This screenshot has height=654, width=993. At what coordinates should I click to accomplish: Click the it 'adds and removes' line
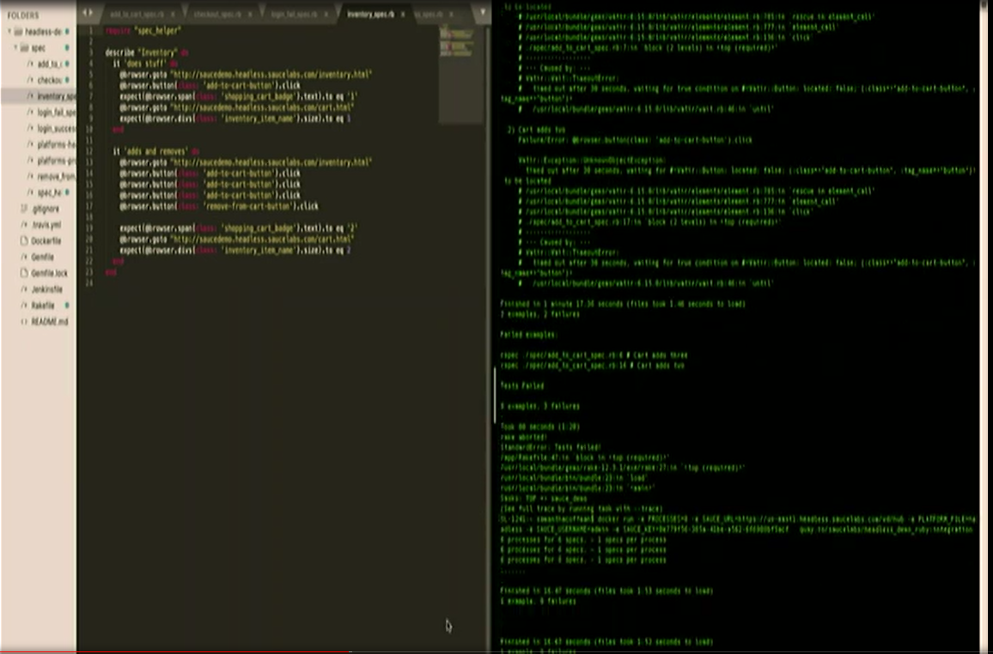[155, 151]
